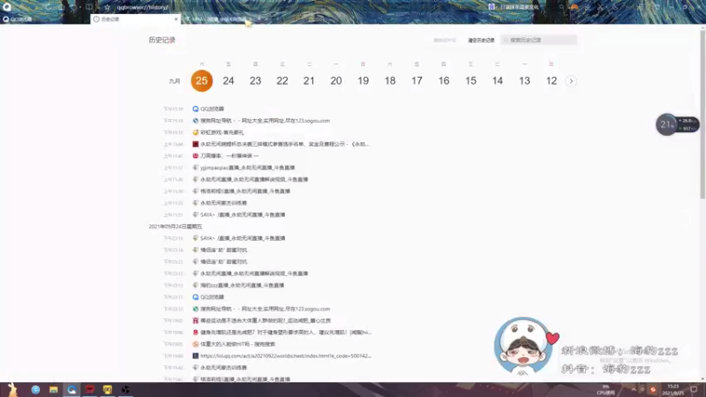This screenshot has height=397, width=706.
Task: Open File Explorer on the taskbar
Action: [54, 389]
